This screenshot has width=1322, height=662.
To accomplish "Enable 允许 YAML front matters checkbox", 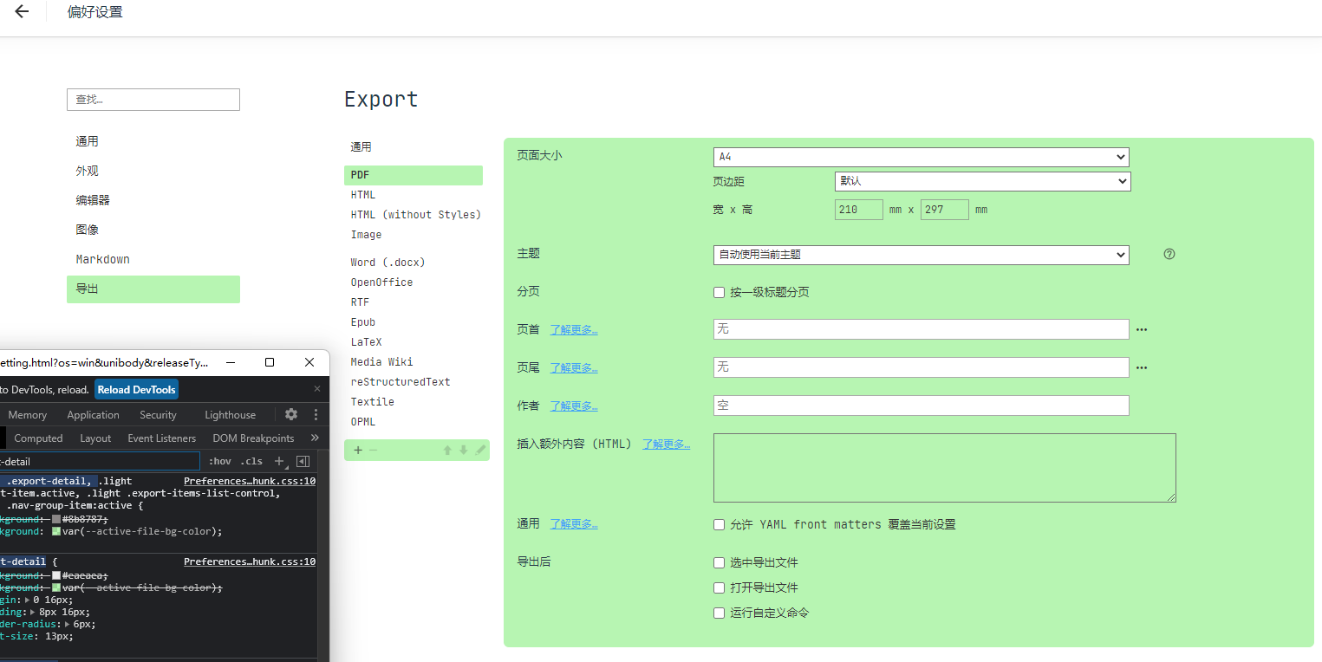I will pos(719,525).
